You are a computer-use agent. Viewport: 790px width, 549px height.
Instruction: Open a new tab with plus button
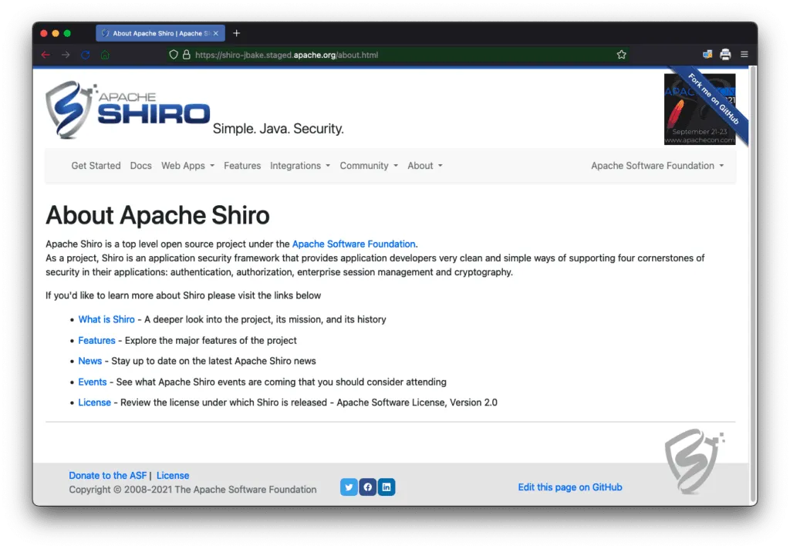237,33
